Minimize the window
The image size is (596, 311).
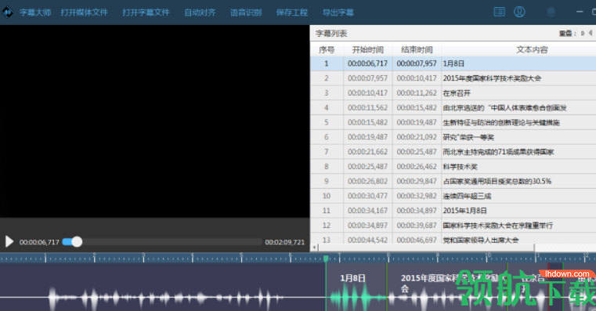pos(580,12)
